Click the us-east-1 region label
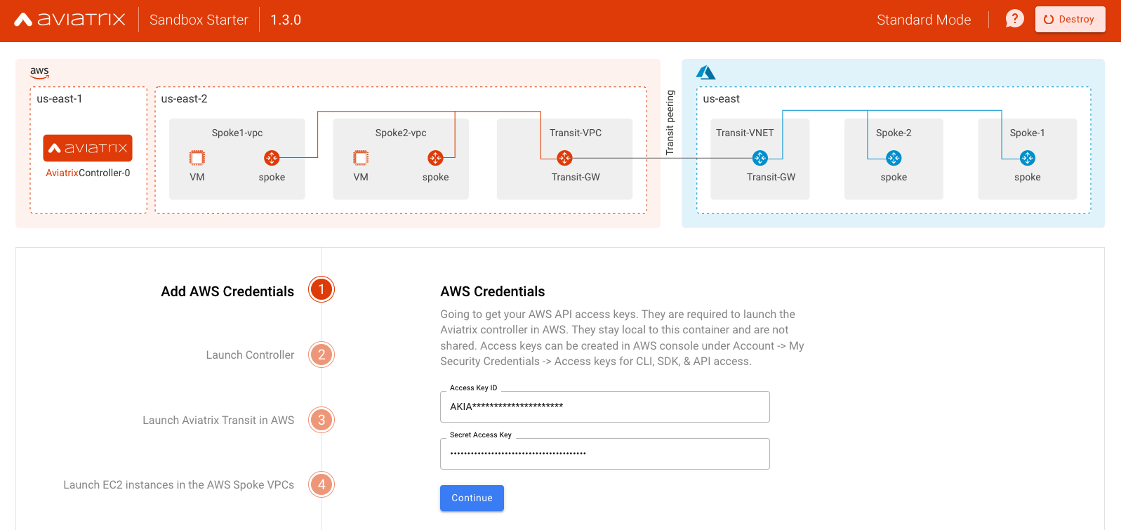The height and width of the screenshot is (530, 1121). click(x=60, y=99)
